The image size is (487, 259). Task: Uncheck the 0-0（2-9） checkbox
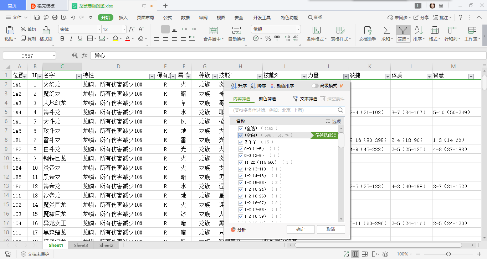(x=241, y=155)
